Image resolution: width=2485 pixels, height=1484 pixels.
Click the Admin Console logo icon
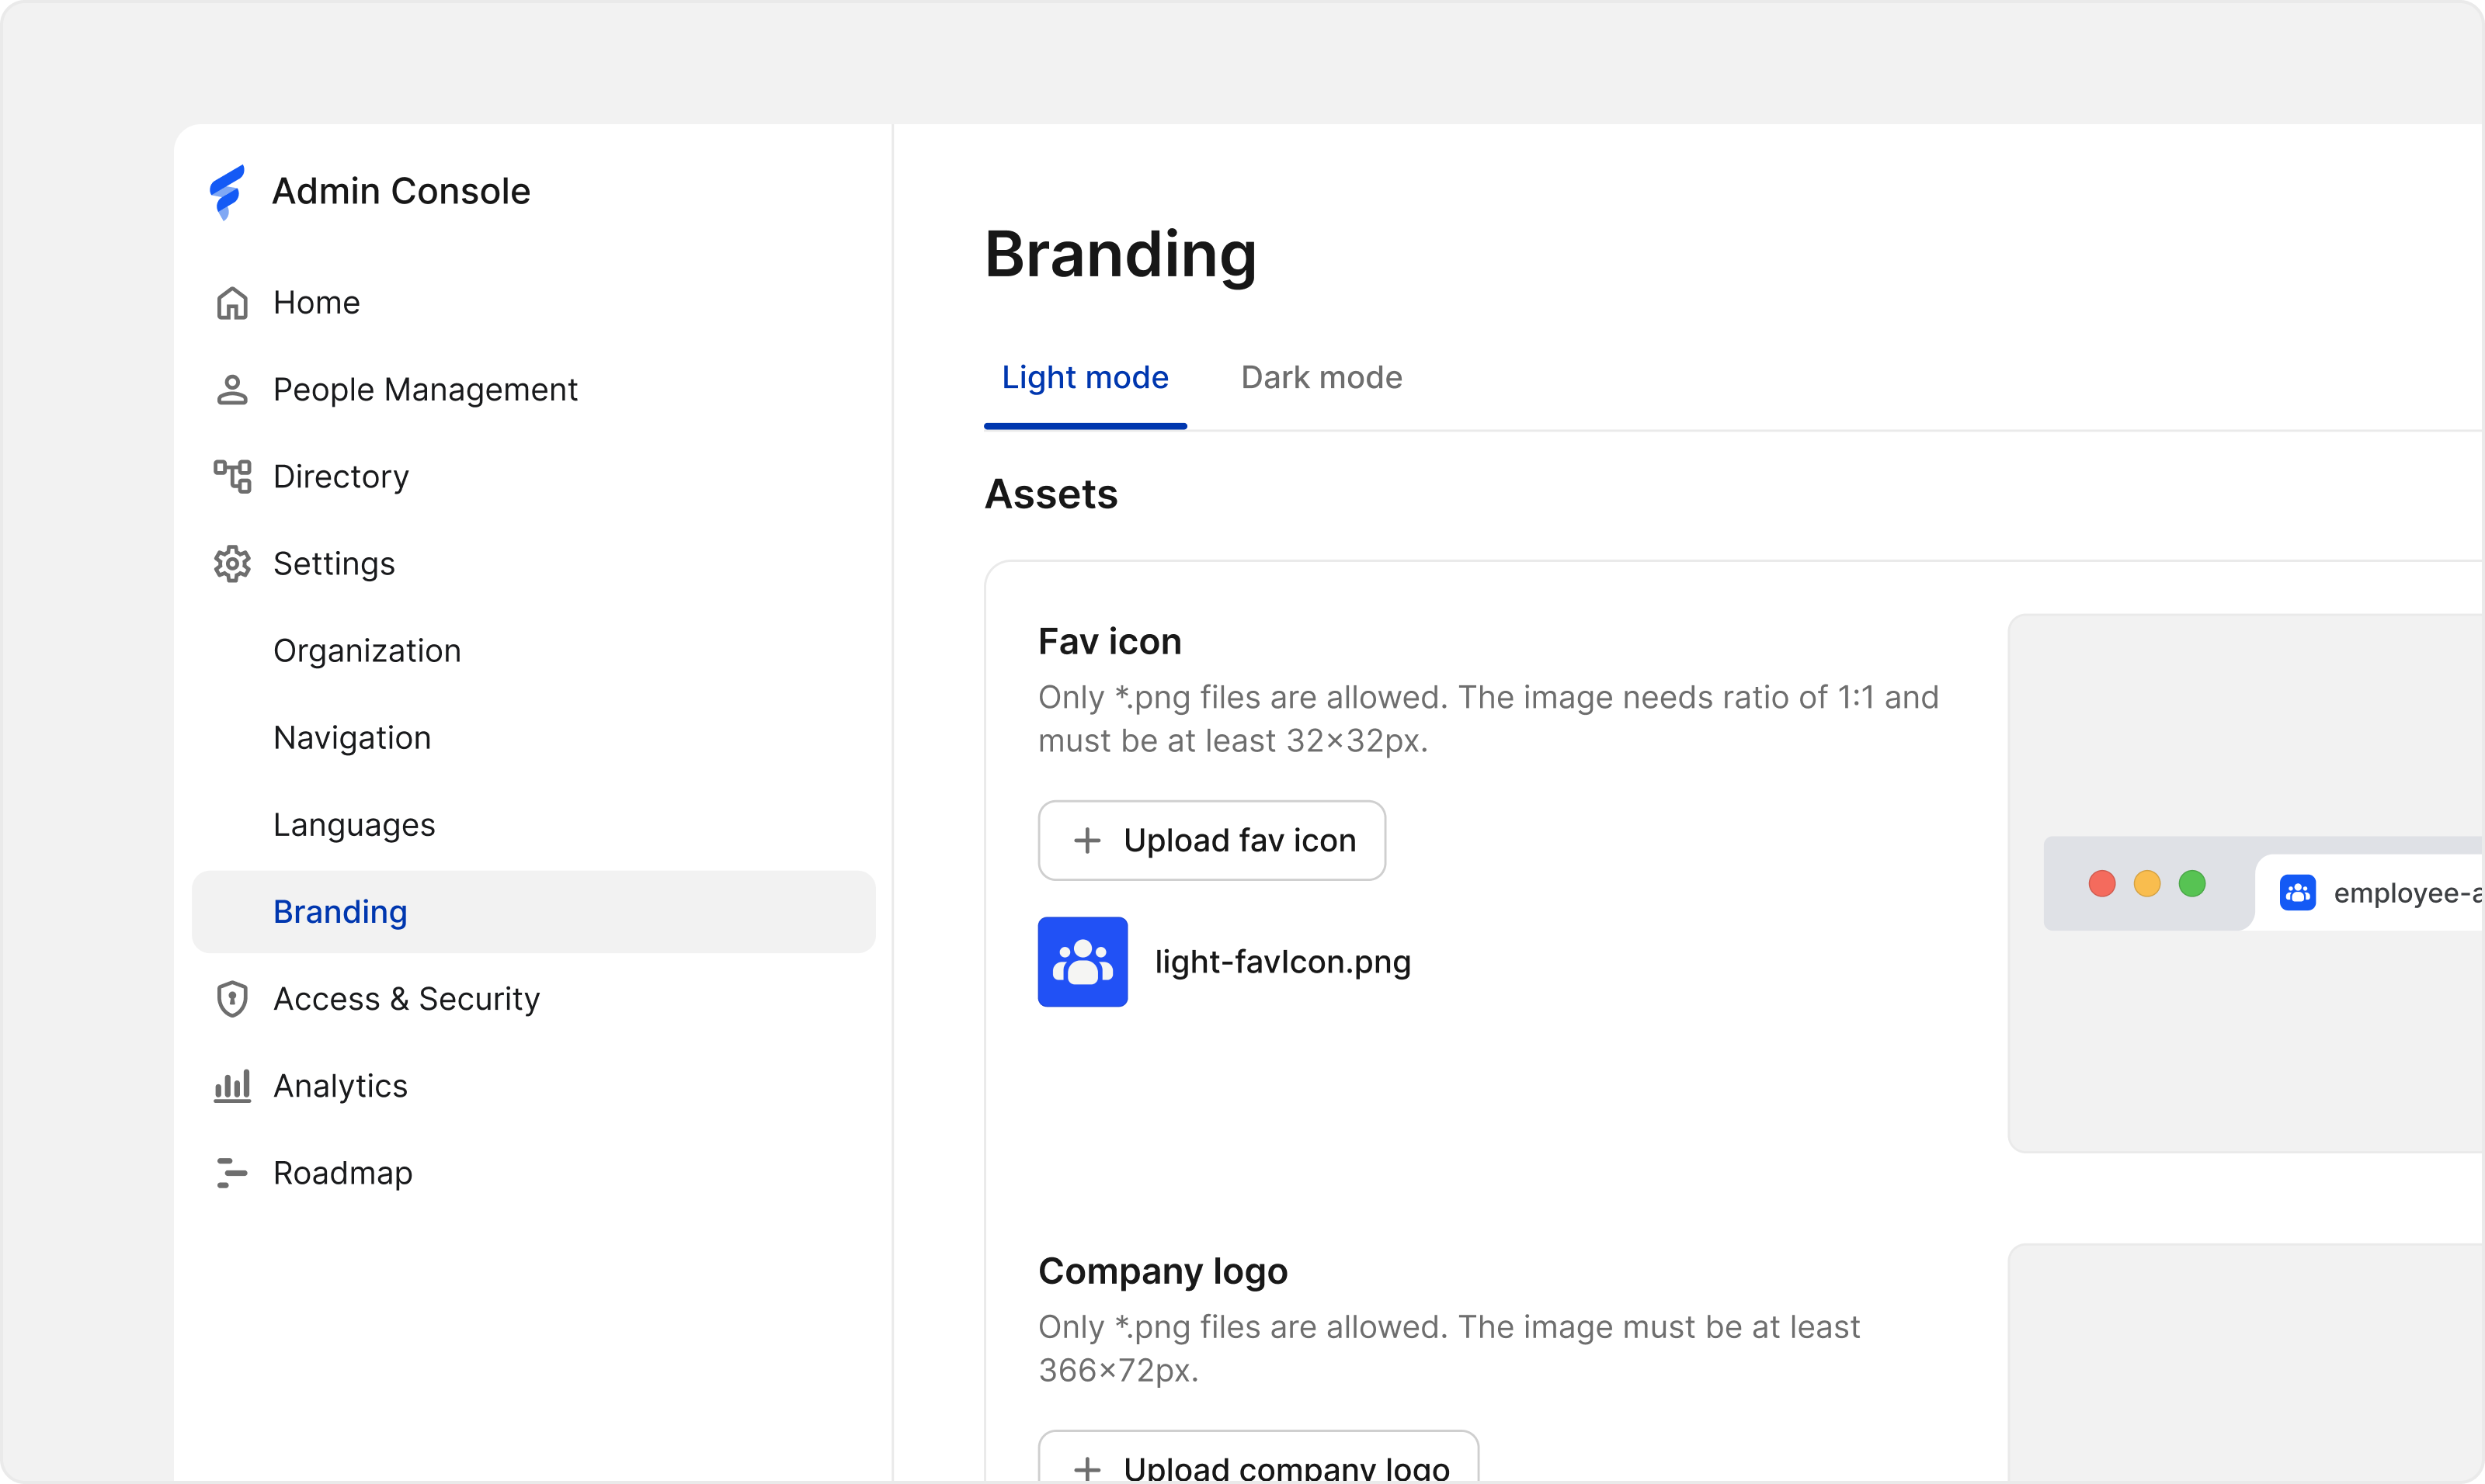227,192
